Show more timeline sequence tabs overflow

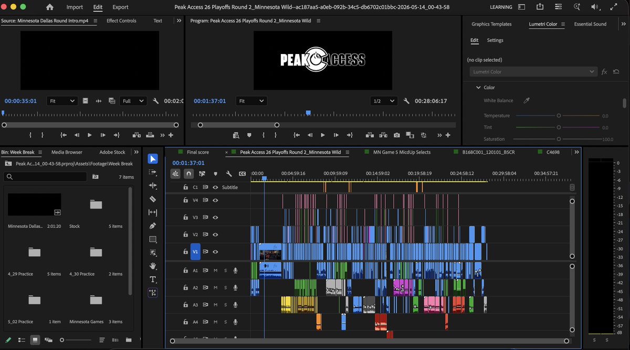click(x=576, y=152)
